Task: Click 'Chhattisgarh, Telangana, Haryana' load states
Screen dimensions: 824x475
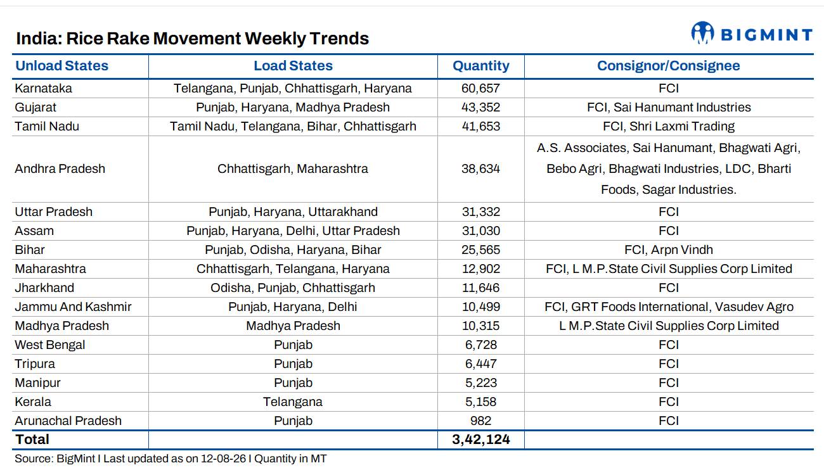Action: tap(293, 269)
